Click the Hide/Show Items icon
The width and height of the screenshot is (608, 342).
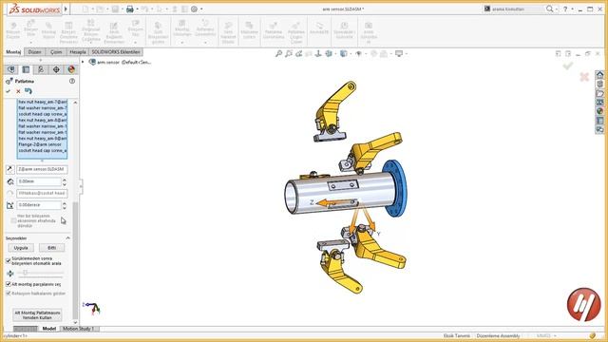coord(359,53)
